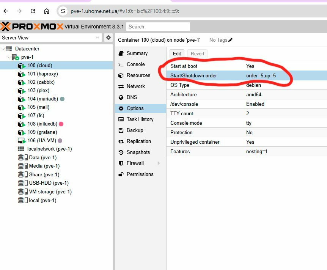Click the gray tag dot on mariadb
Viewport: 327px width, 270px height.
(62, 99)
